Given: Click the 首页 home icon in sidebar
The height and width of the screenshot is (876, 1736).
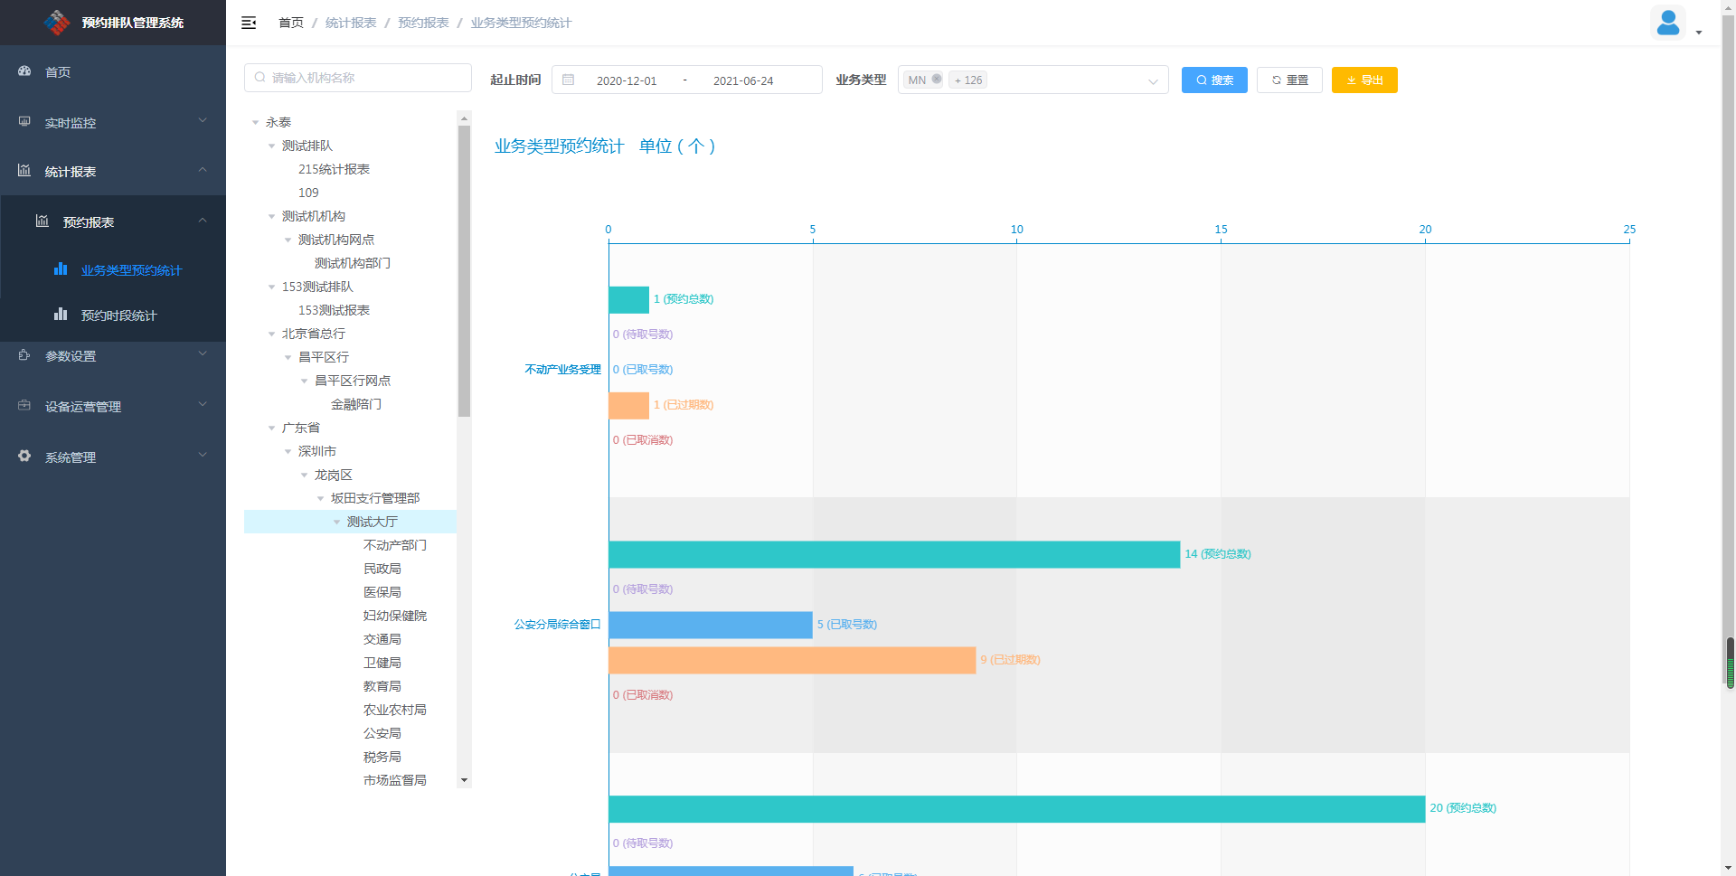Looking at the screenshot, I should click(x=24, y=71).
